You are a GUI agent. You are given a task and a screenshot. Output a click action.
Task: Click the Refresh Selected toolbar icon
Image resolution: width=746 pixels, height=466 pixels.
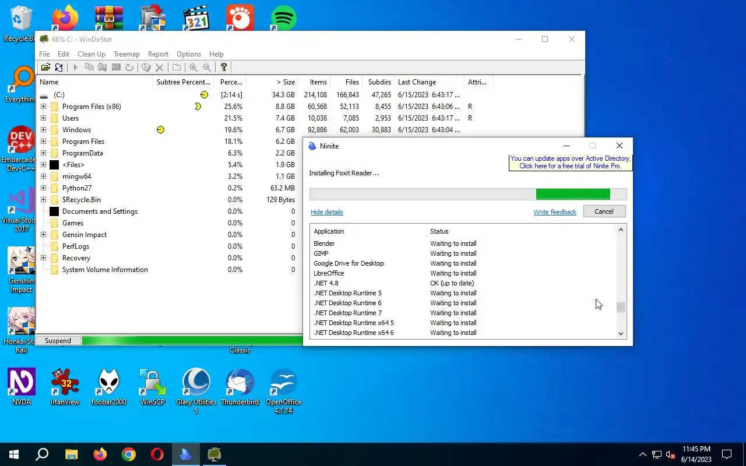[129, 68]
